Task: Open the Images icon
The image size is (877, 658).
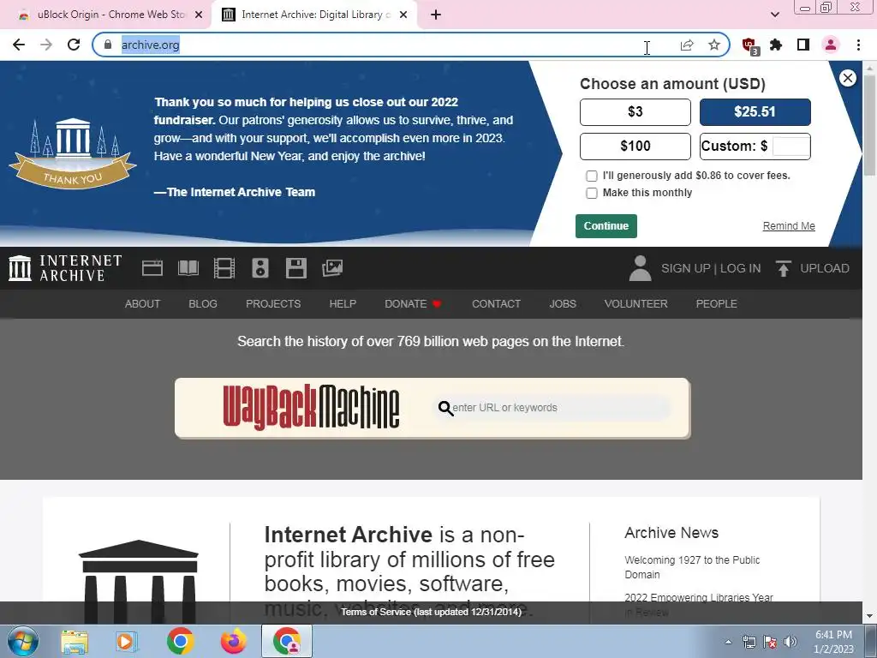Action: [x=332, y=268]
